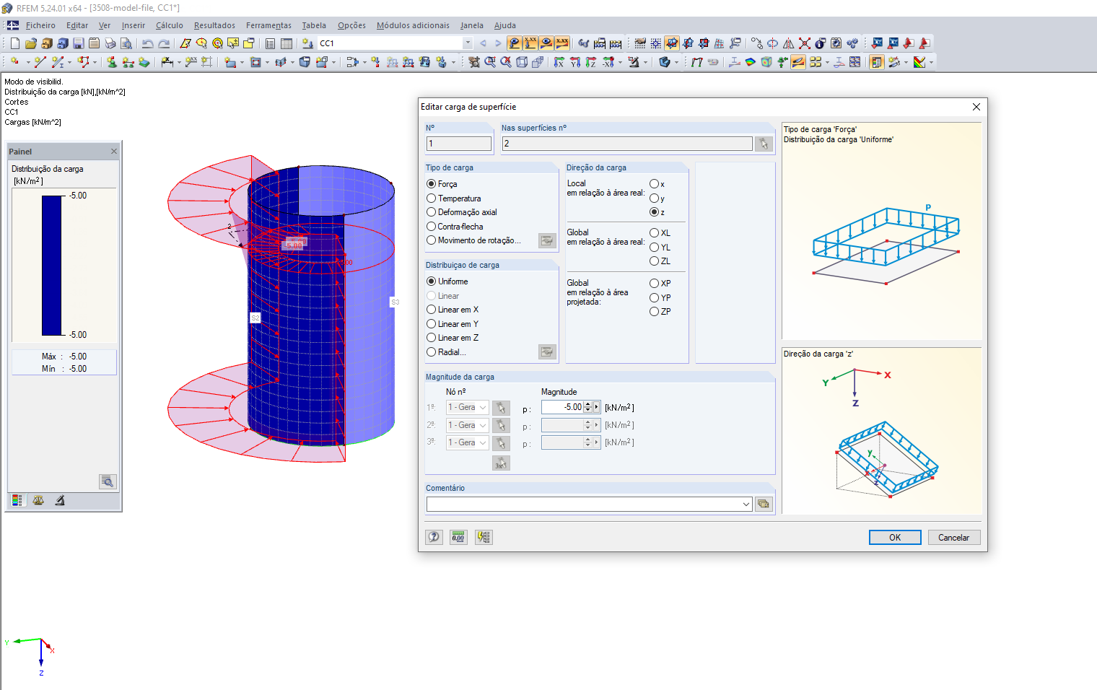Viewport: 1097px width, 690px height.
Task: Click the mirror tool icon in toolbar
Action: (788, 43)
